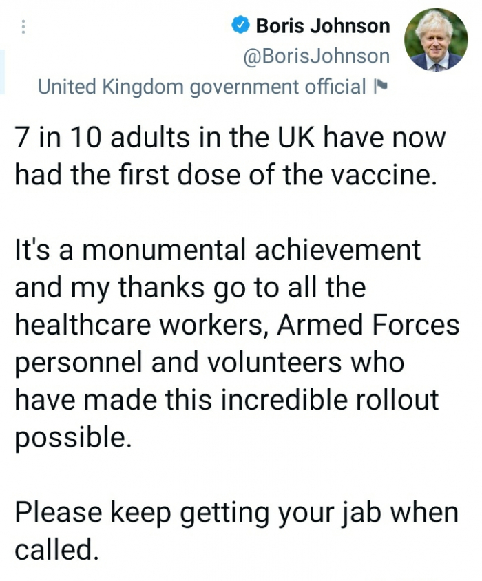Open the Boris Johnson display name
The image size is (482, 581).
(322, 27)
